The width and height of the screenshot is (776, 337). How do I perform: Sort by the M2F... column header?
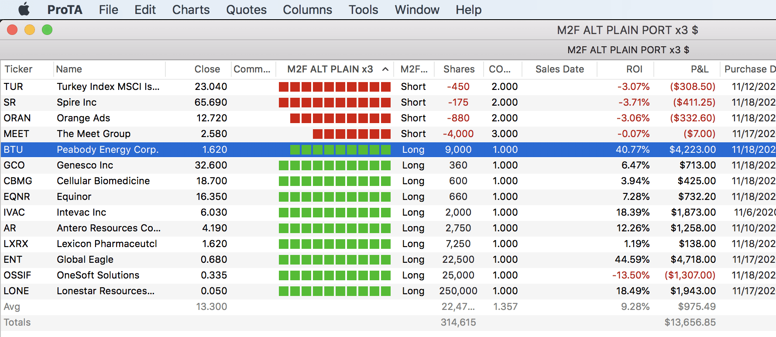(x=414, y=69)
